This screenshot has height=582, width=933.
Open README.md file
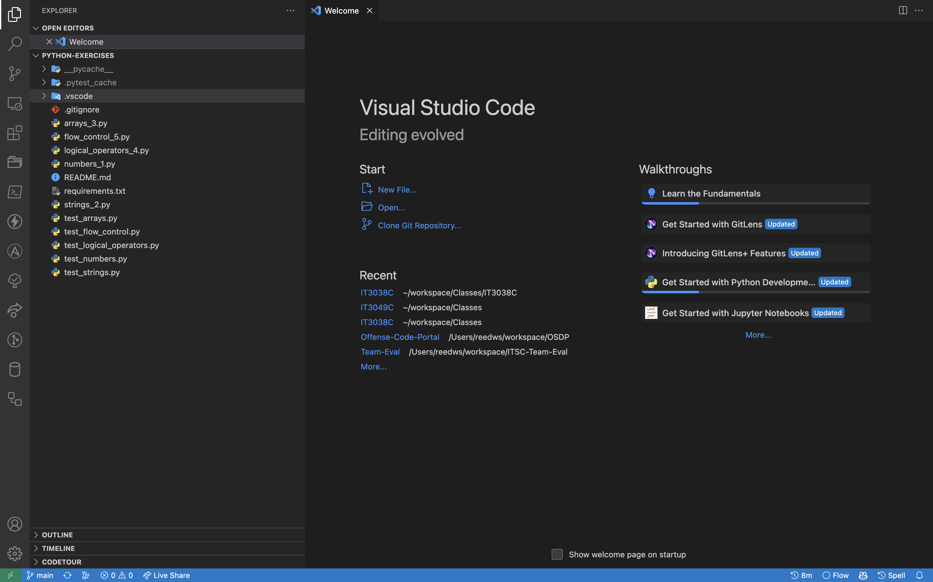click(x=167, y=177)
